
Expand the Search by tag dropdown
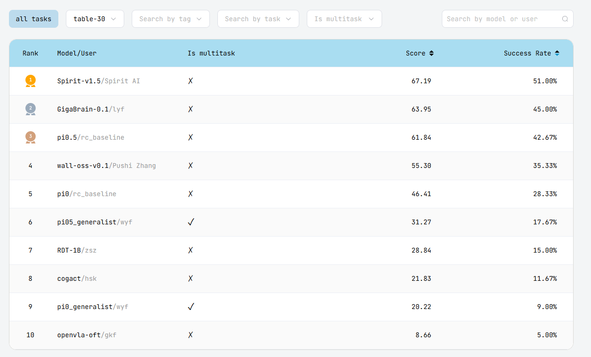pyautogui.click(x=170, y=19)
